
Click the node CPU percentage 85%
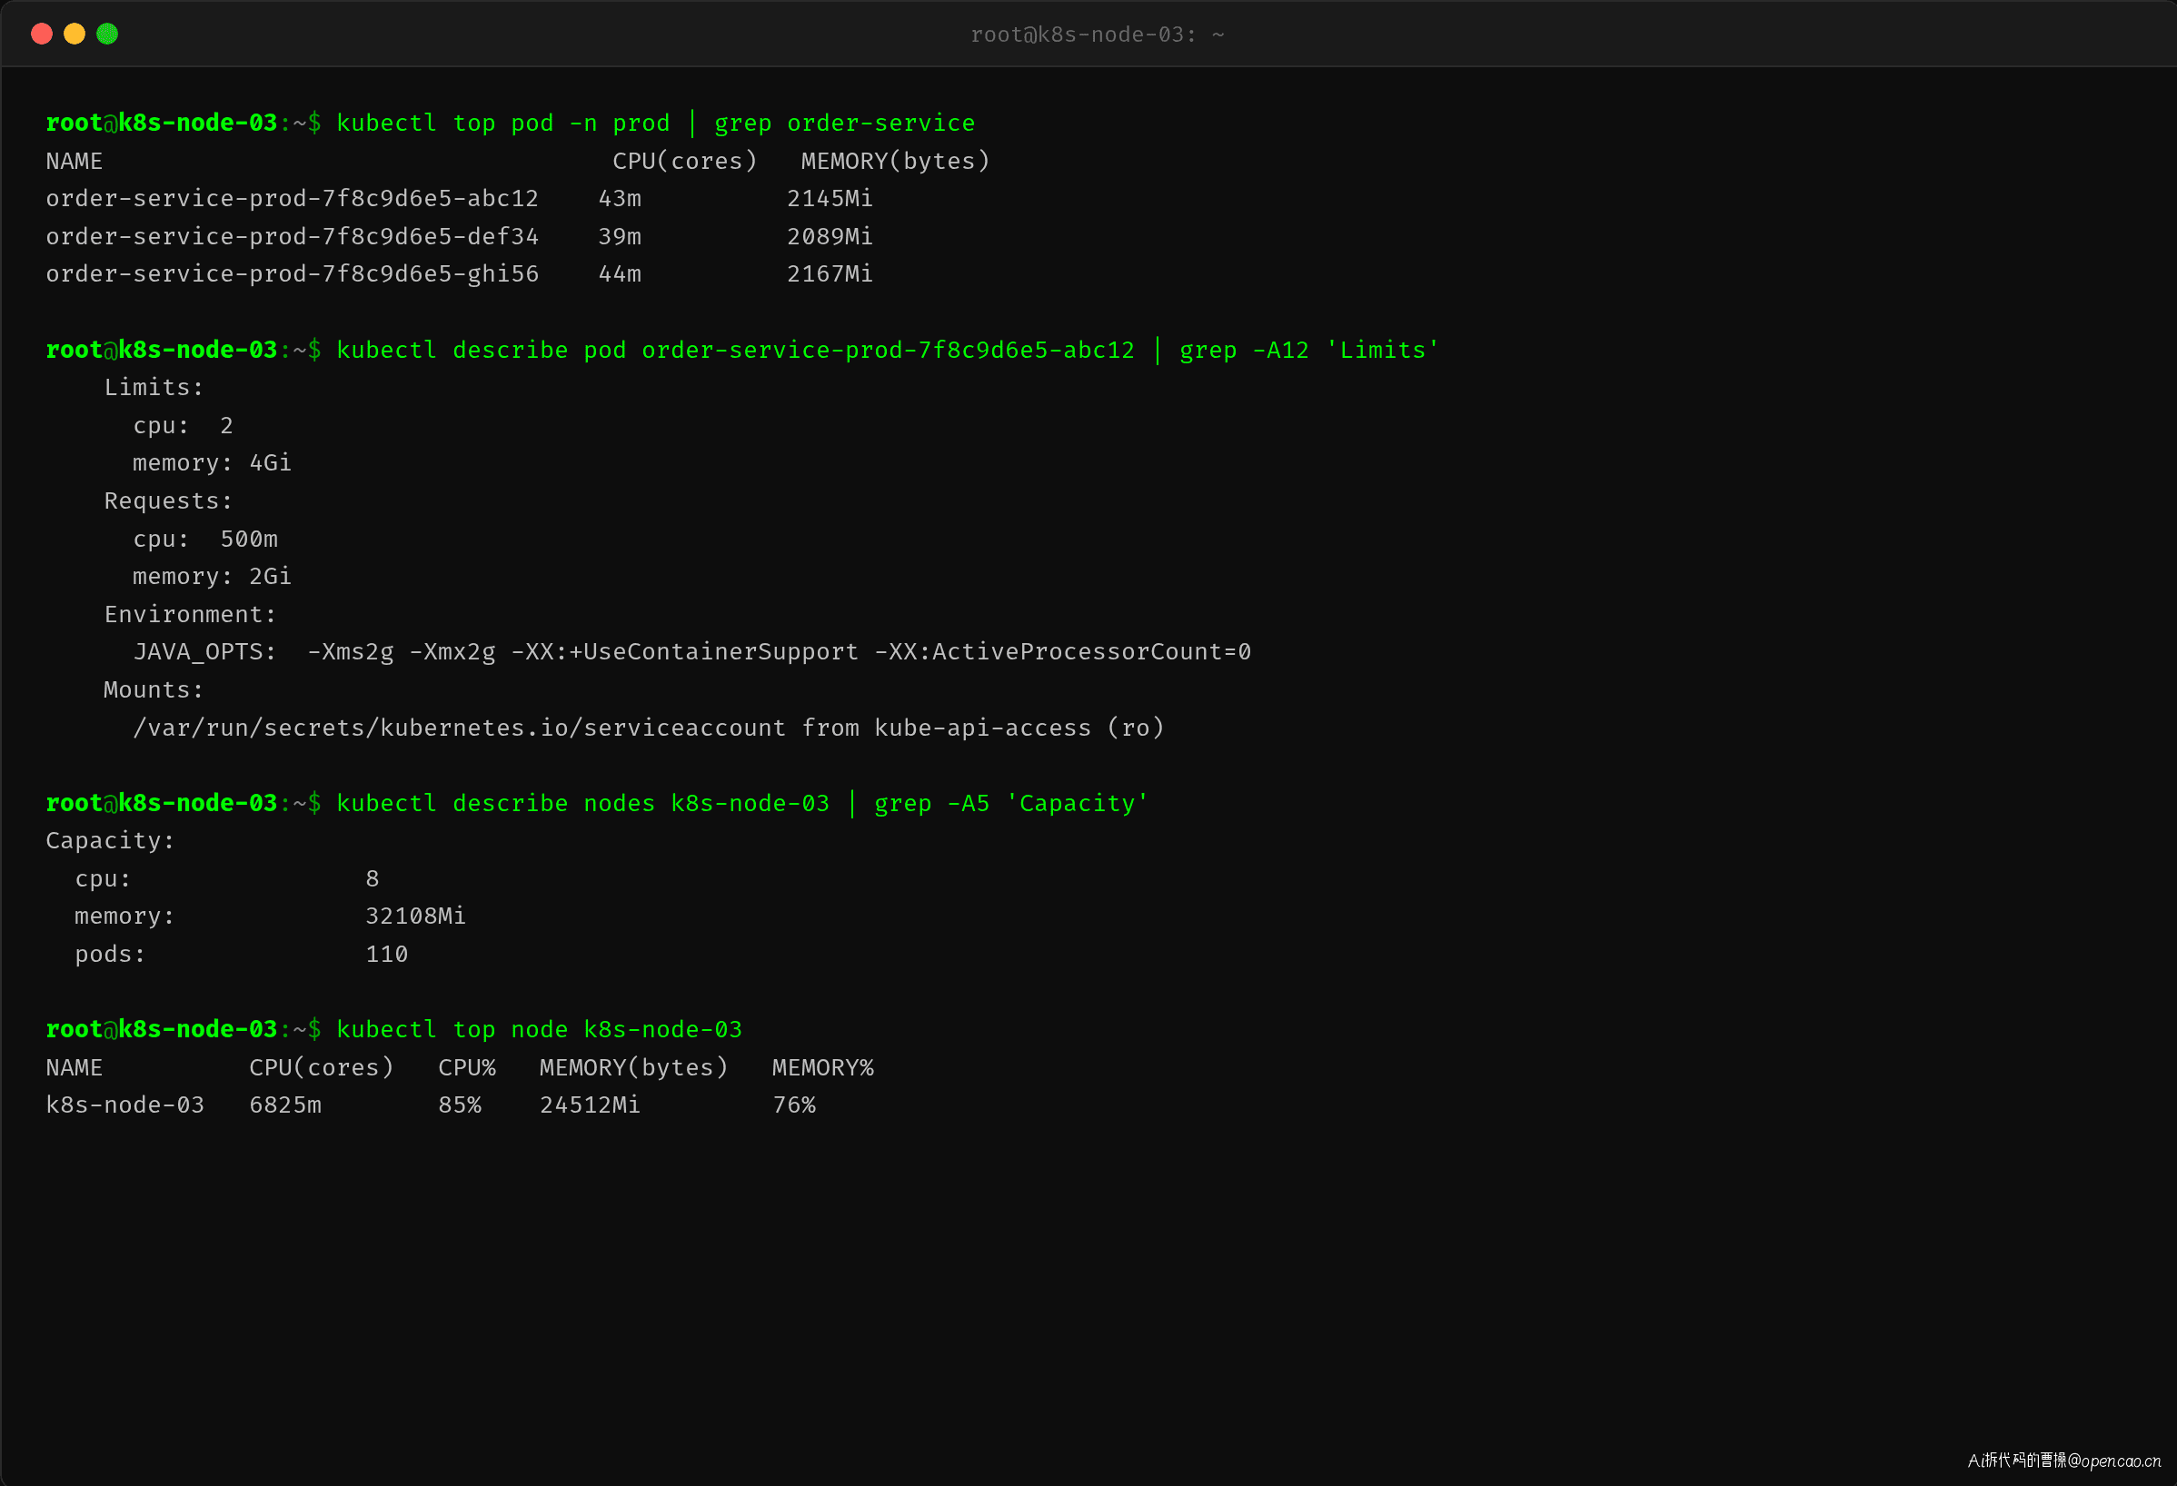[460, 1105]
